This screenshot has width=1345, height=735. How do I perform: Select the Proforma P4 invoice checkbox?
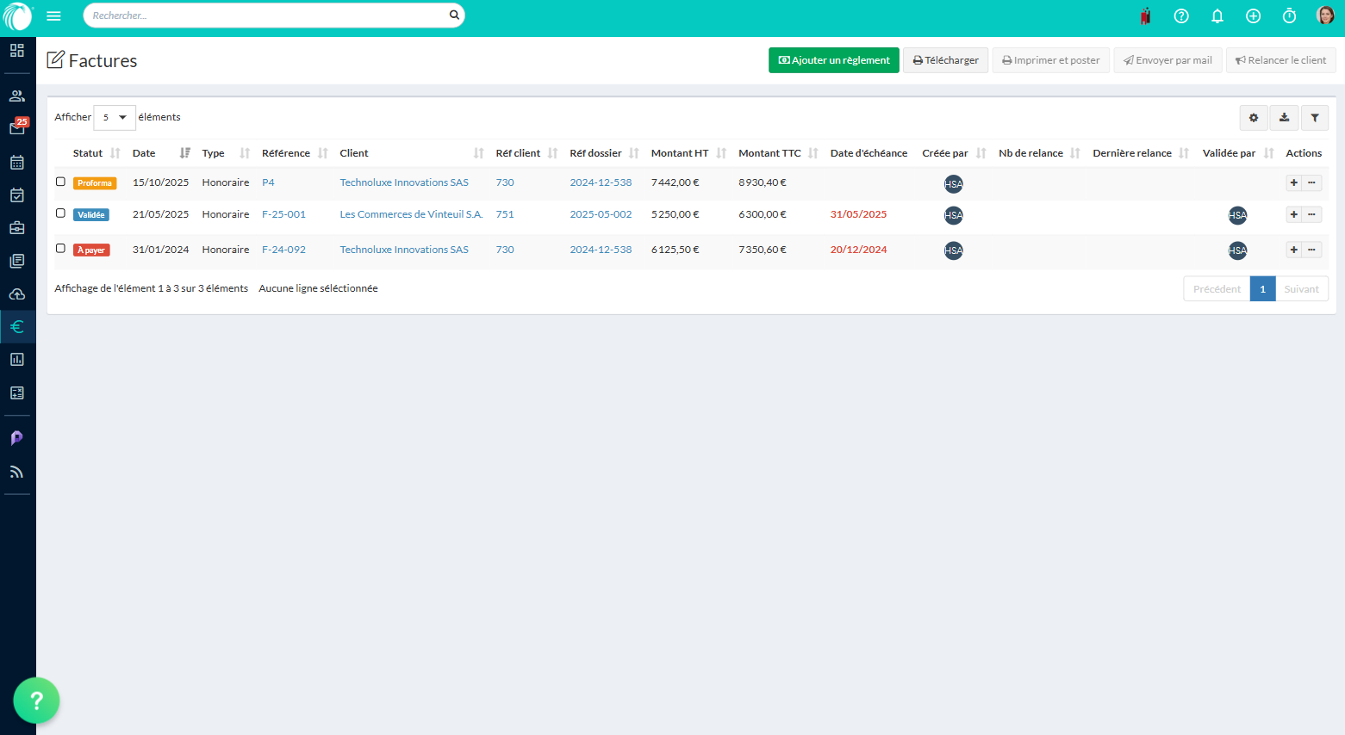click(60, 182)
